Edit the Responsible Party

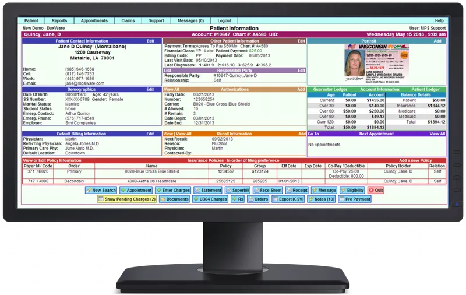pyautogui.click(x=301, y=71)
